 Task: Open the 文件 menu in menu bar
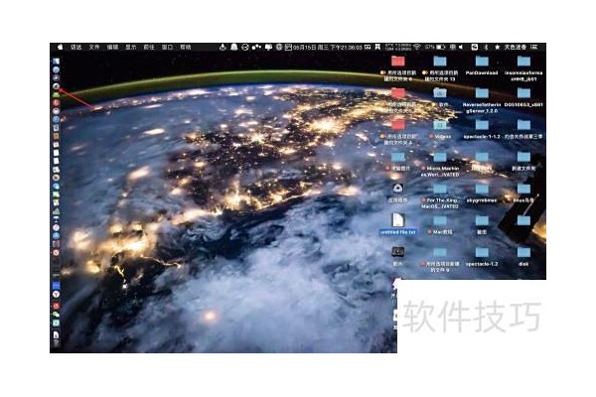(94, 47)
